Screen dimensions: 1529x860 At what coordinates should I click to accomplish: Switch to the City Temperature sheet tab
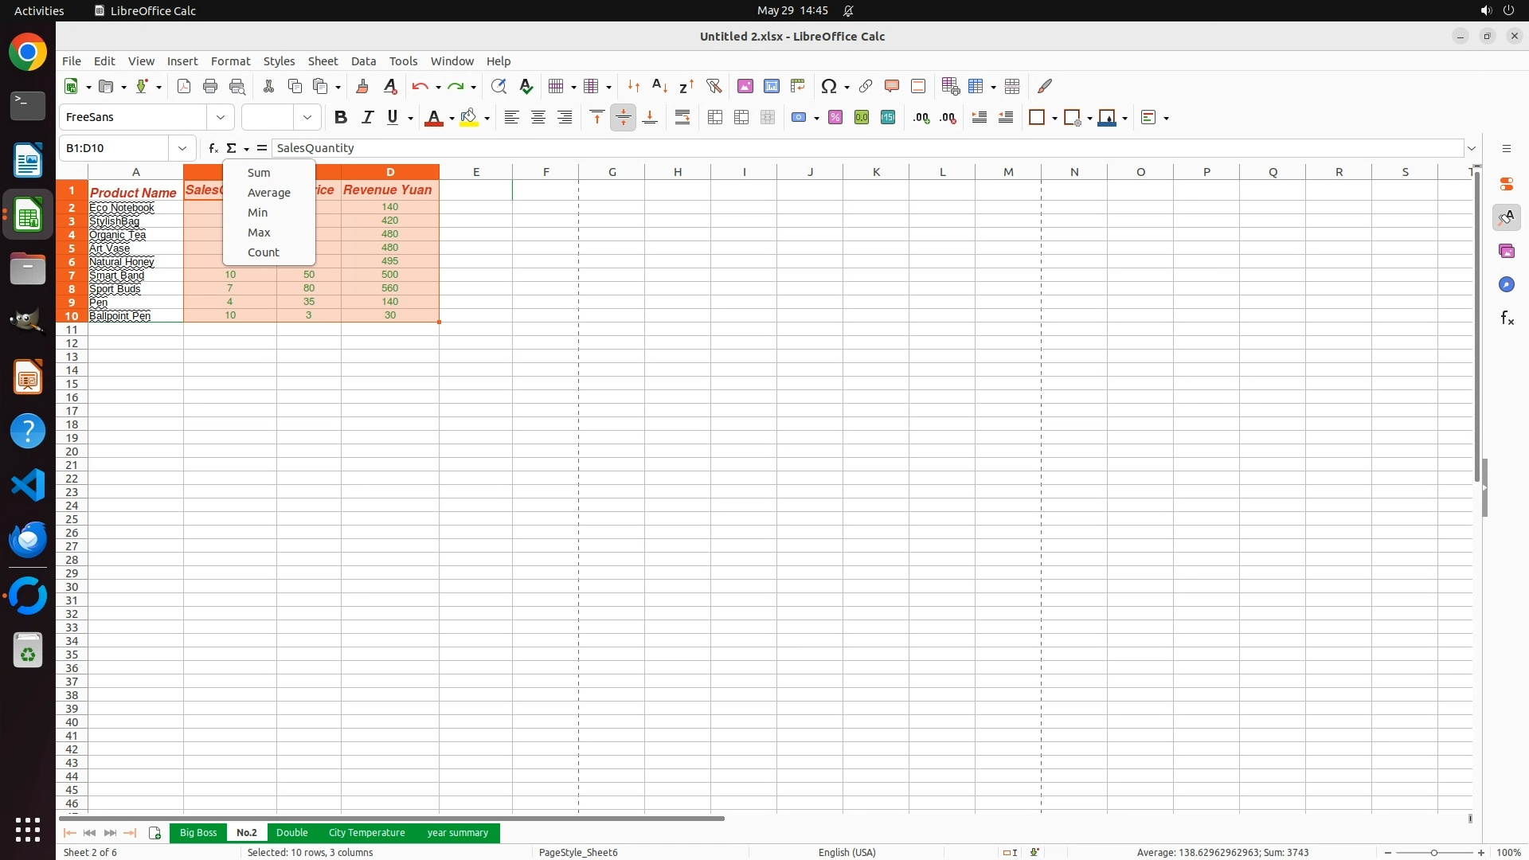(x=366, y=833)
